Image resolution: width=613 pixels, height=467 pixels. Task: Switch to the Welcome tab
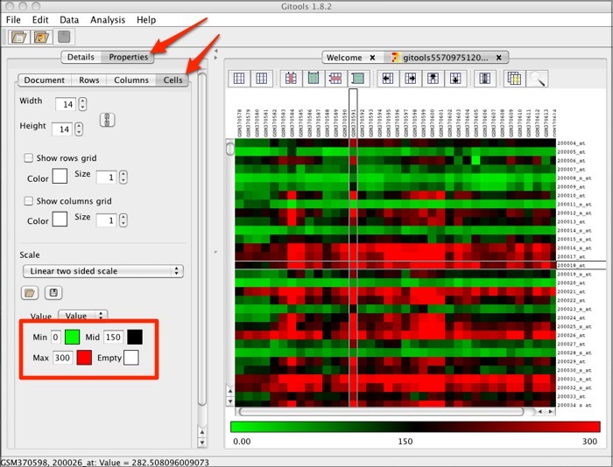click(x=344, y=58)
